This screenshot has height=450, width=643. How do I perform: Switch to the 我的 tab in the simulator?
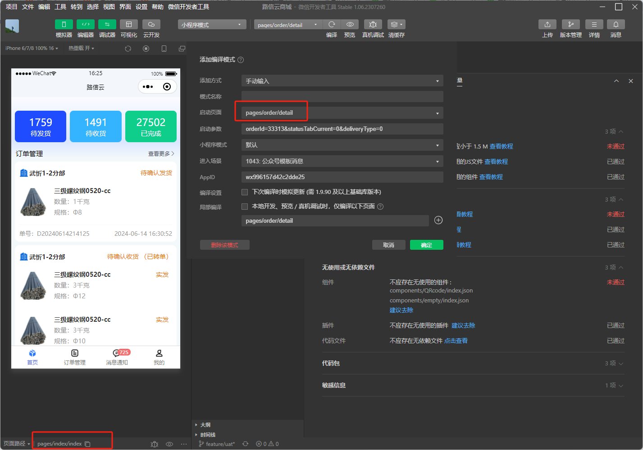[x=159, y=357]
